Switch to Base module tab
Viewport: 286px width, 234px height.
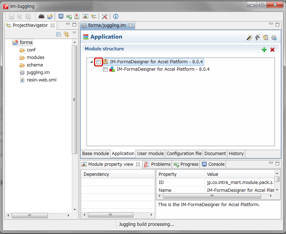(x=95, y=154)
